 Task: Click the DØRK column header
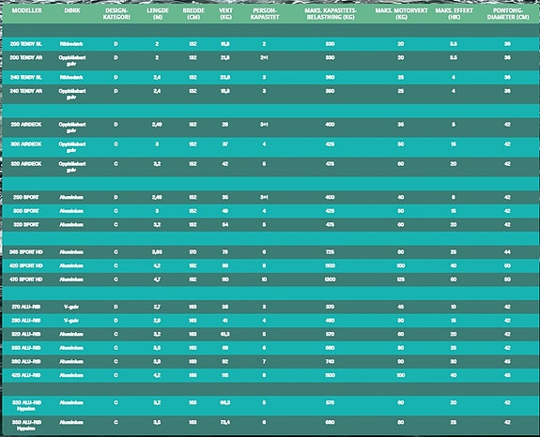point(72,10)
